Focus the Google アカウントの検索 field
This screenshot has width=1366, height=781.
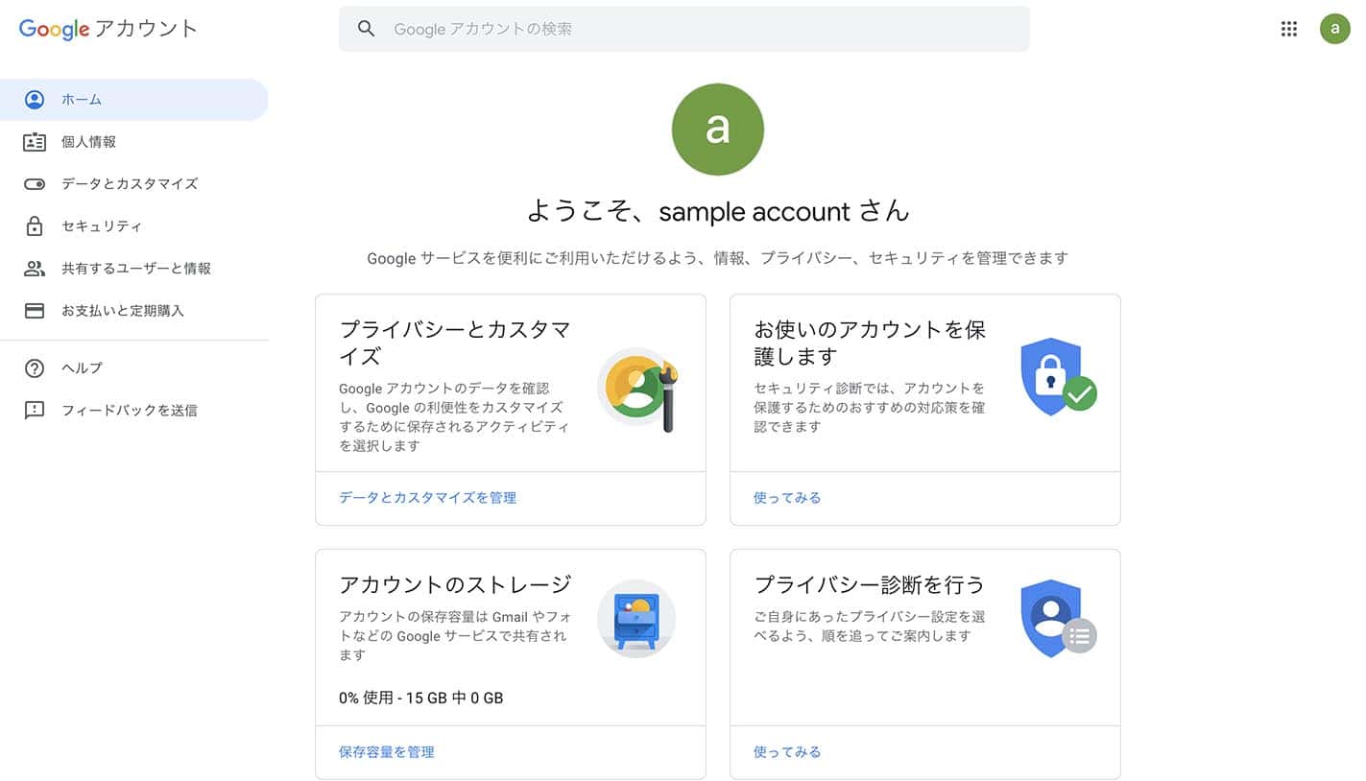coord(683,29)
